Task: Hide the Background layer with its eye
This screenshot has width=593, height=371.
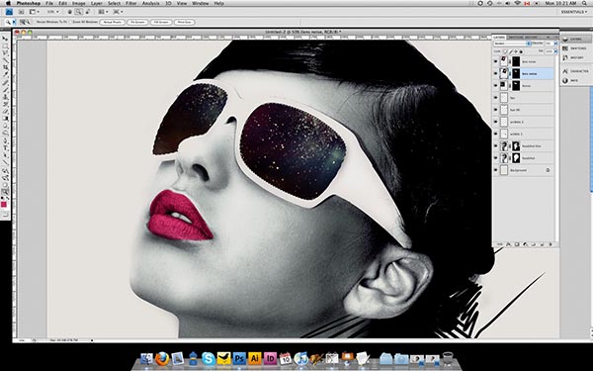Action: click(x=496, y=170)
